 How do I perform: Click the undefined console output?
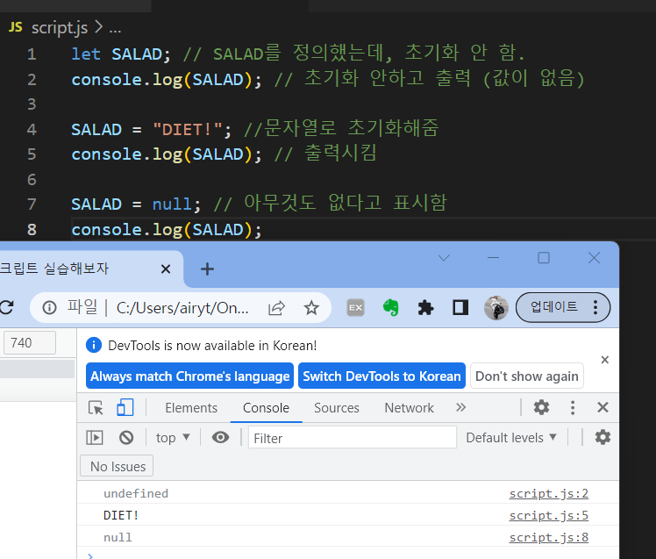click(x=136, y=494)
